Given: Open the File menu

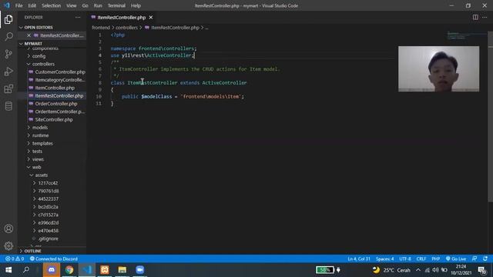Looking at the screenshot, I should point(18,5).
